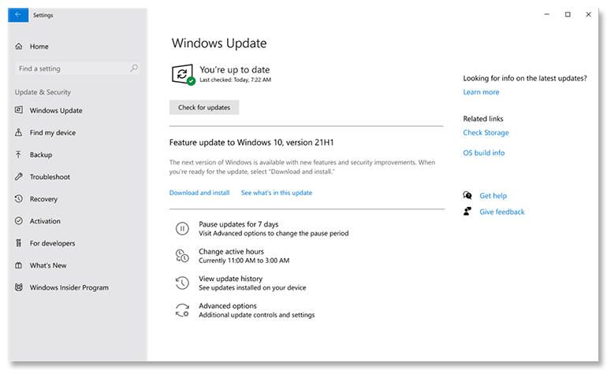Click the Check for updates button
This screenshot has width=607, height=370.
[x=204, y=108]
